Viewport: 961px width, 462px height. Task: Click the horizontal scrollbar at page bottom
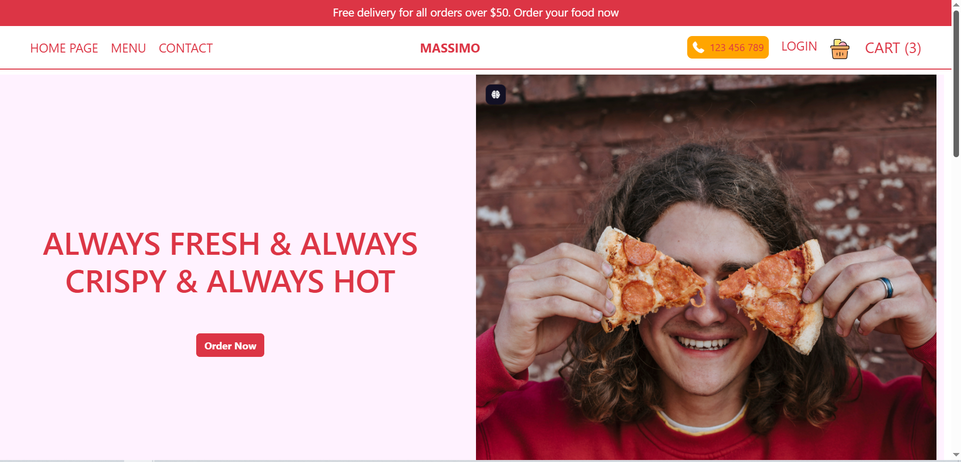[x=475, y=460]
